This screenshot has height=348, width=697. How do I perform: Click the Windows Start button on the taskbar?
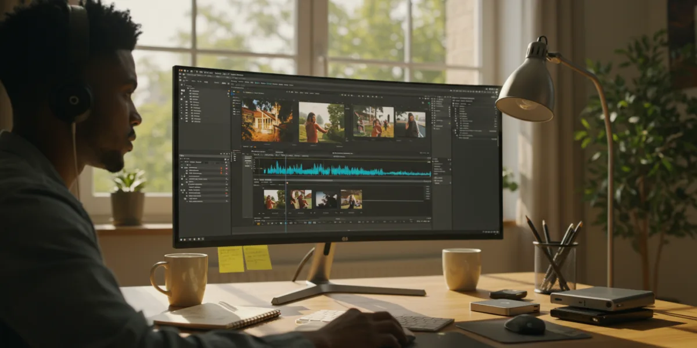(181, 238)
